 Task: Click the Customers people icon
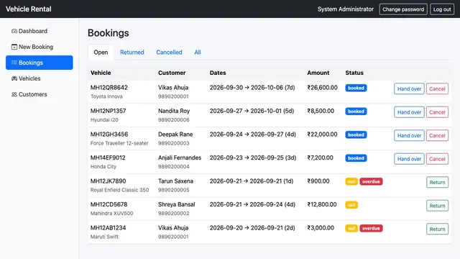click(x=14, y=94)
